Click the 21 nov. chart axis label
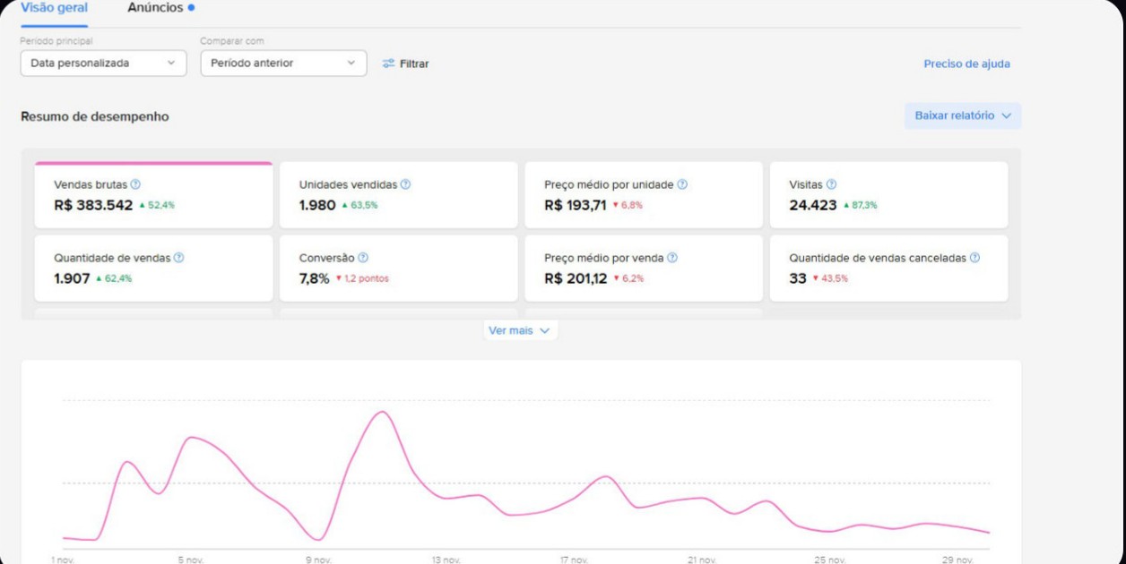1126x564 pixels. click(x=702, y=560)
